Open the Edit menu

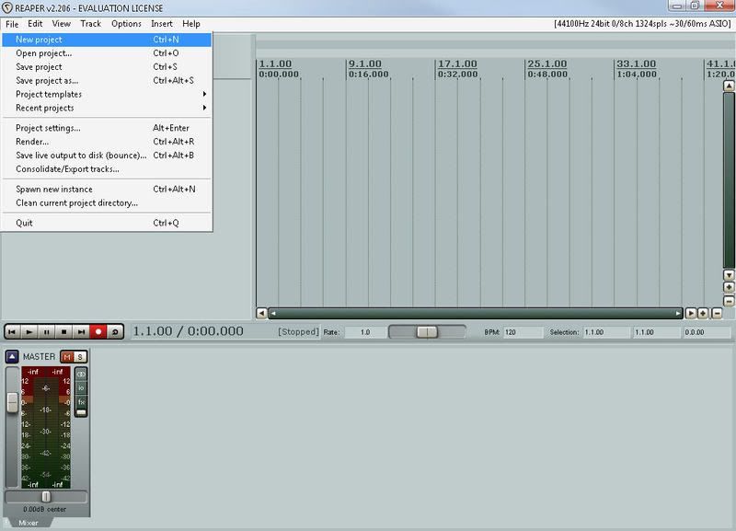[35, 24]
